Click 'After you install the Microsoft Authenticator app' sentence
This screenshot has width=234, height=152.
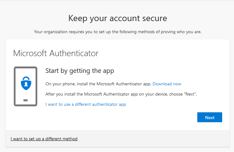[121, 94]
